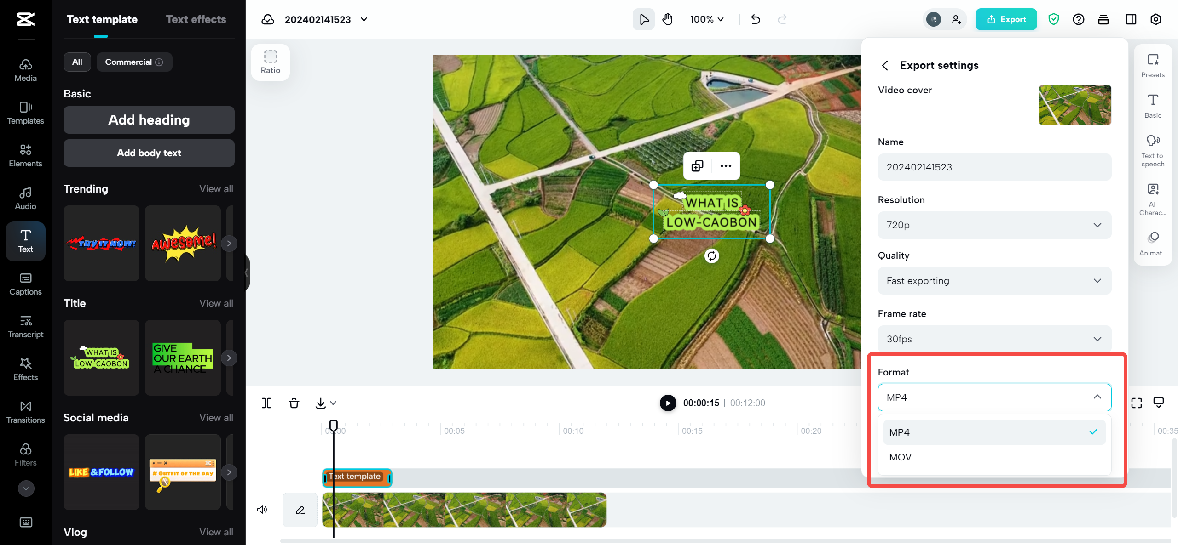
Task: Switch to the Text template tab
Action: pos(102,19)
